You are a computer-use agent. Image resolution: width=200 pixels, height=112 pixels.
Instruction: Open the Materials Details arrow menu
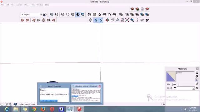197,88
